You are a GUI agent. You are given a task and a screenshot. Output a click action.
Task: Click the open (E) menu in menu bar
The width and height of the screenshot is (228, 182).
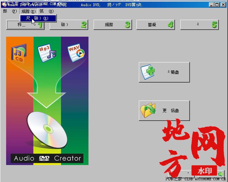pos(29,11)
